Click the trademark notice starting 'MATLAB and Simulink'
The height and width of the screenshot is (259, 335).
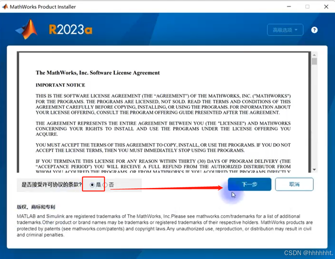(165, 225)
